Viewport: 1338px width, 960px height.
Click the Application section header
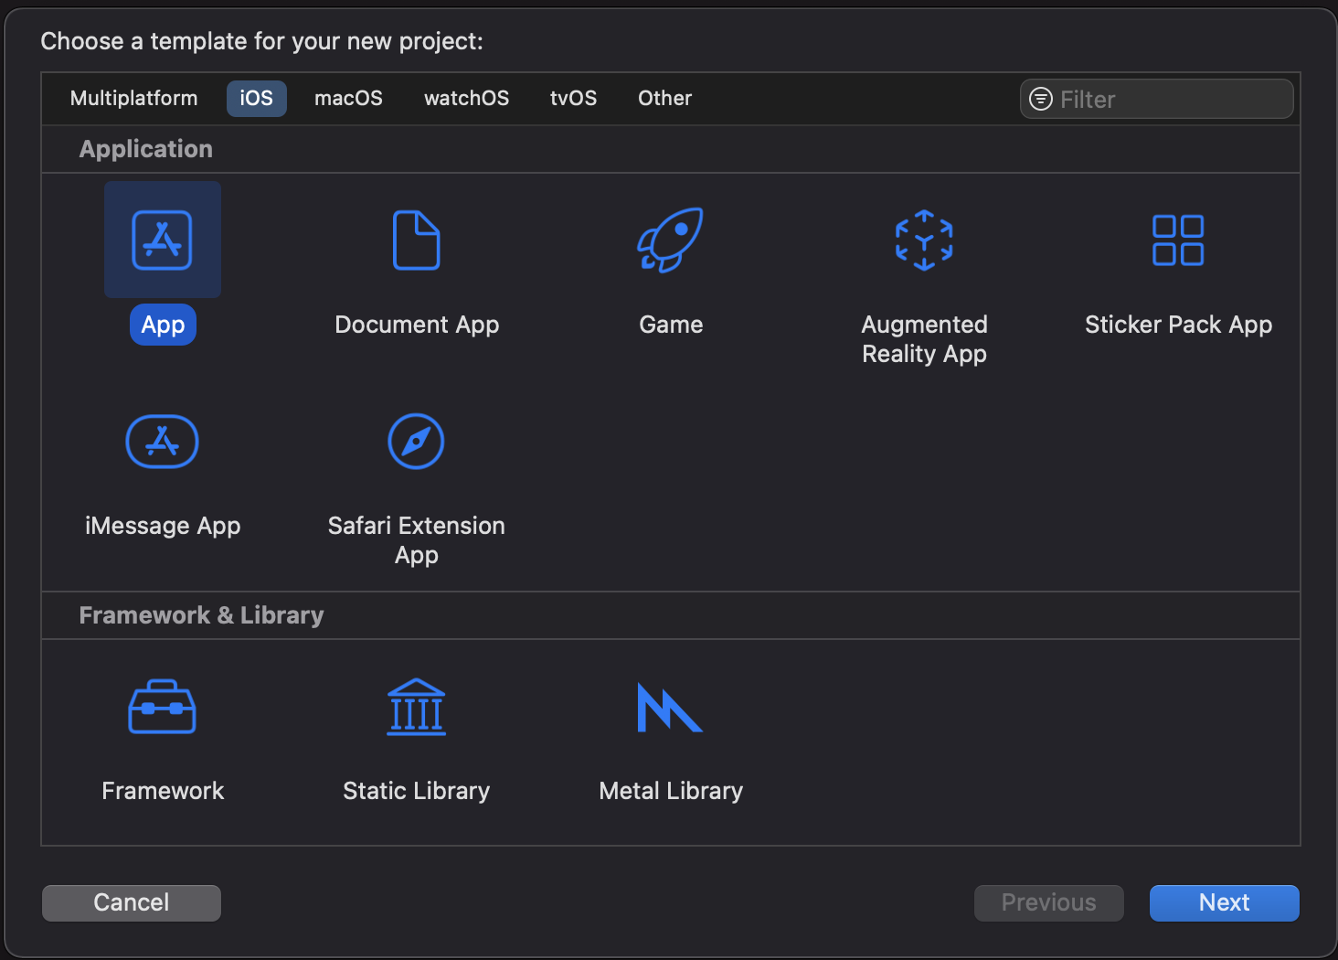146,149
